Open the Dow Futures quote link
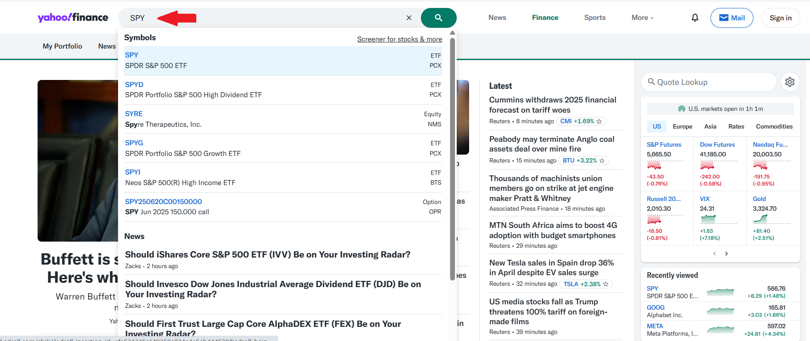 717,145
